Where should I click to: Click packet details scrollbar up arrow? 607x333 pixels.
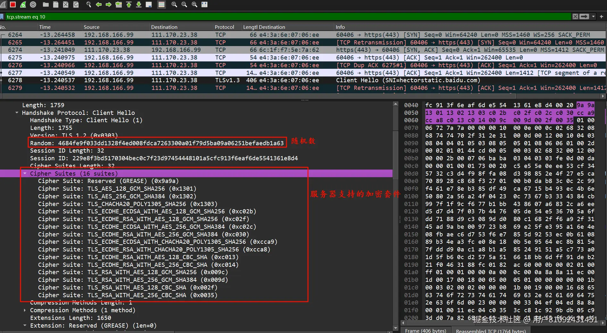click(x=395, y=104)
